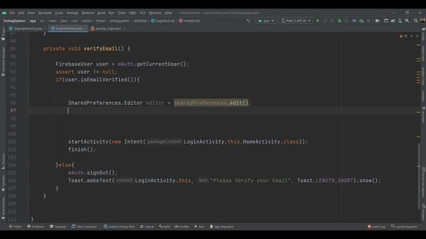Open the app run configuration dropdown
Screen dimensions: 426x239
pyautogui.click(x=266, y=21)
